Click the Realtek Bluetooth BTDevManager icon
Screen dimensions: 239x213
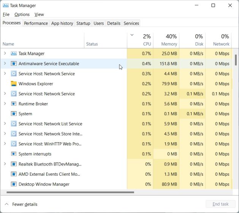pos(14,164)
